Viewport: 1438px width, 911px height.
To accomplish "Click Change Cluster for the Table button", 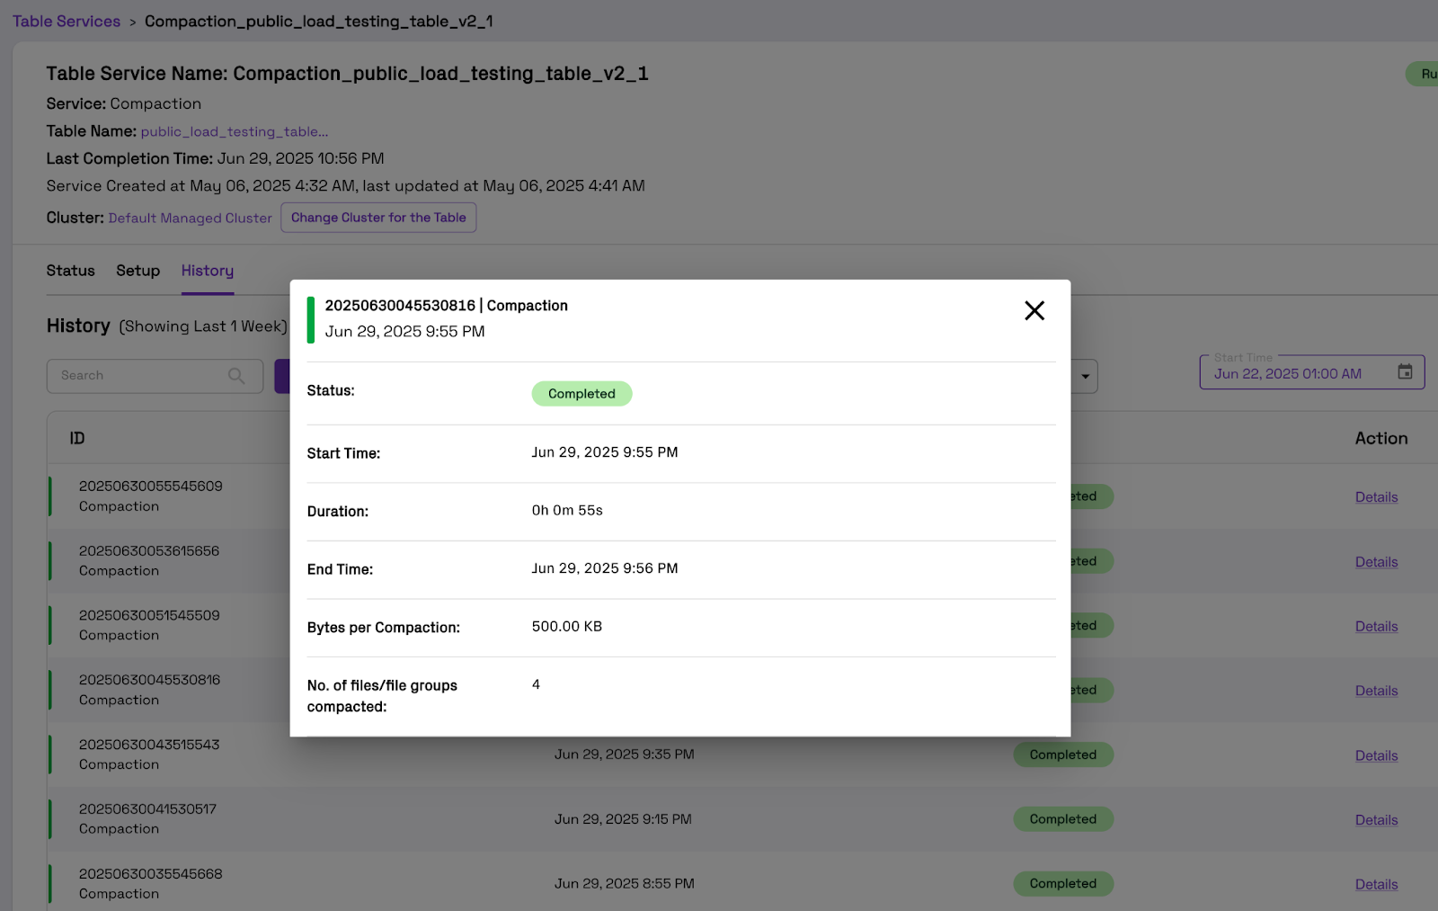I will 378,218.
